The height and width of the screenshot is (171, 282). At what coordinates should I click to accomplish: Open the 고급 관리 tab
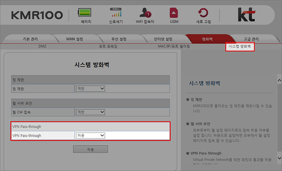click(x=251, y=39)
